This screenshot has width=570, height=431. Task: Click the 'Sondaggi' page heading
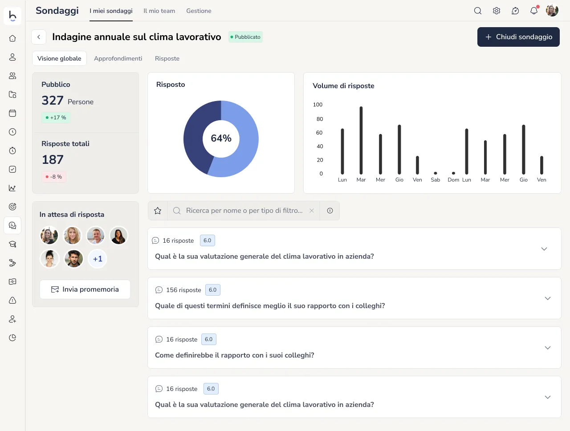[x=57, y=10]
